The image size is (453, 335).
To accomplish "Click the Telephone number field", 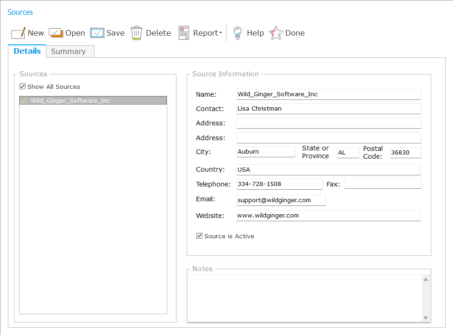I will click(x=279, y=184).
